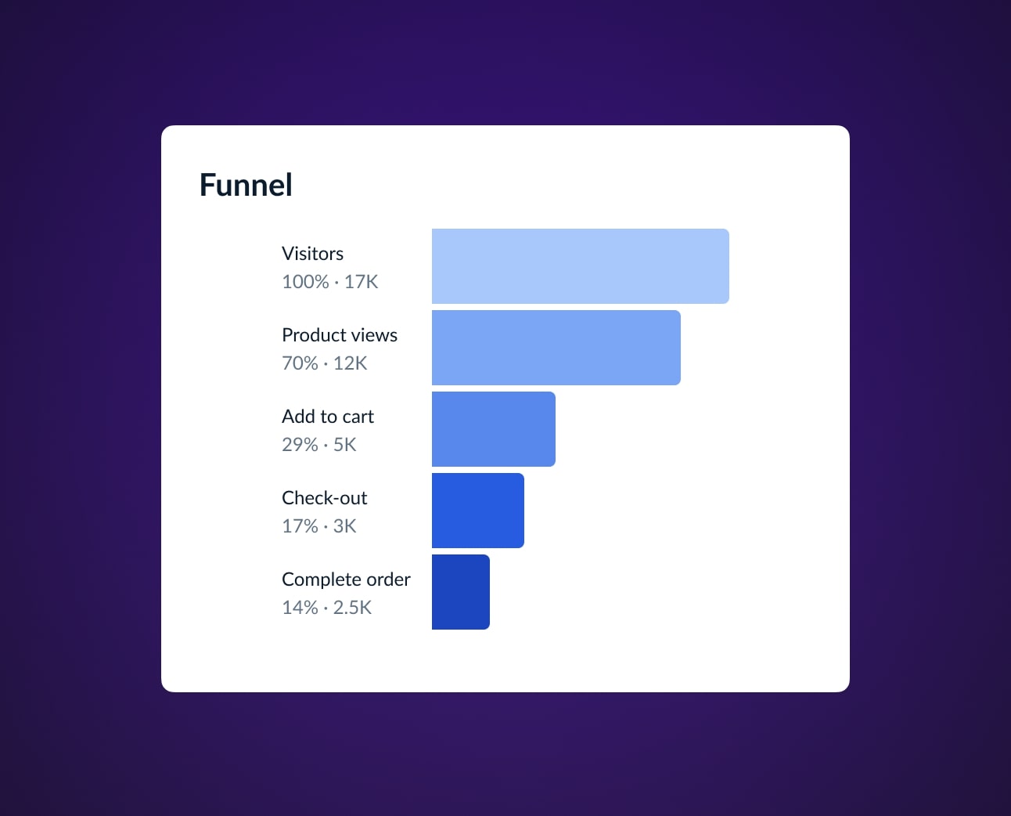Click the Product views stage label
The height and width of the screenshot is (816, 1011).
click(340, 335)
